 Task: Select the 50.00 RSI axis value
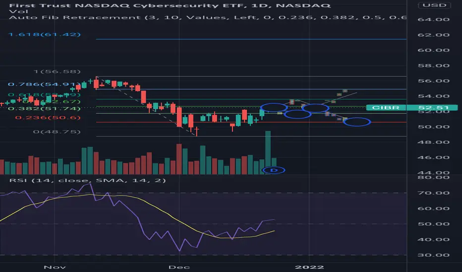tap(433, 224)
